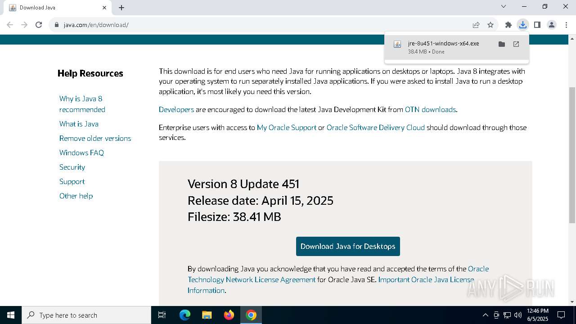Open Task View on the taskbar

(x=162, y=315)
